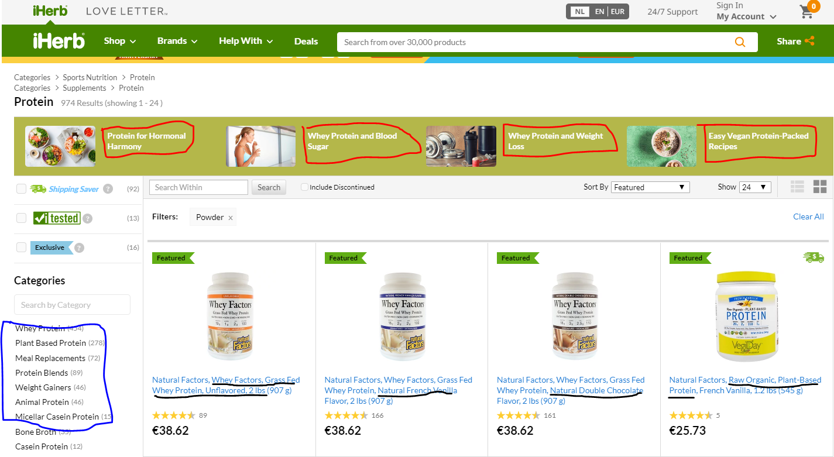Expand the My Account dropdown
The width and height of the screenshot is (834, 457).
746,16
